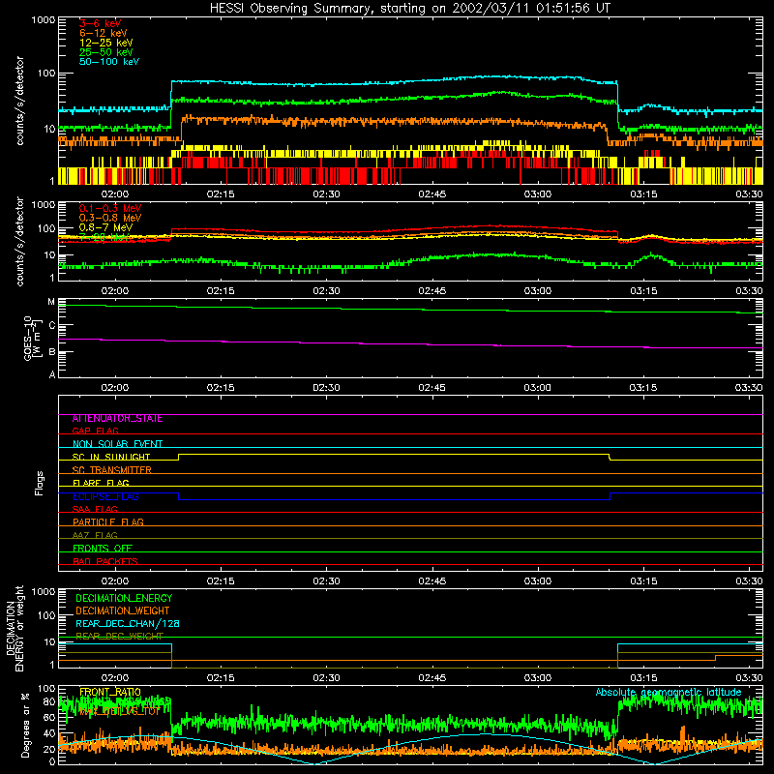
Task: Click the 02:15 tick under the Flags panel
Action: (221, 581)
